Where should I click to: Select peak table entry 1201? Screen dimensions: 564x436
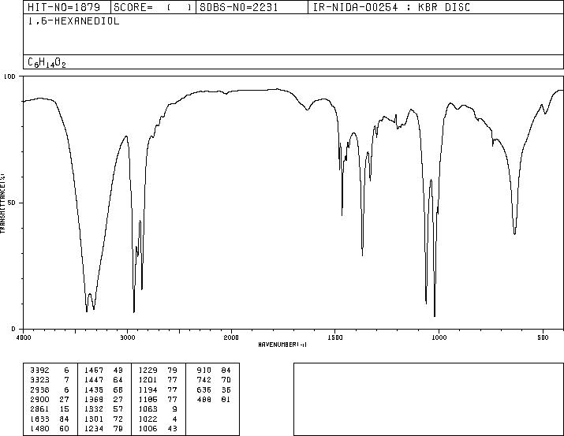click(148, 380)
